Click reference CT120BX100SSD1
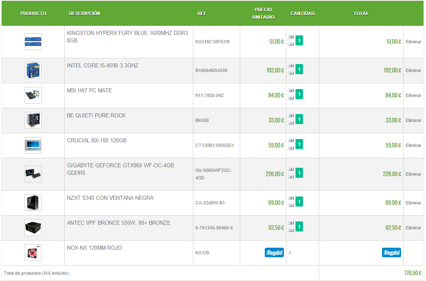426x281 pixels. click(x=214, y=146)
